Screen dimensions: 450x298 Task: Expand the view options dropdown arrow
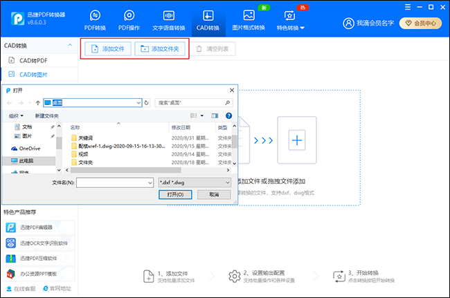pos(202,115)
